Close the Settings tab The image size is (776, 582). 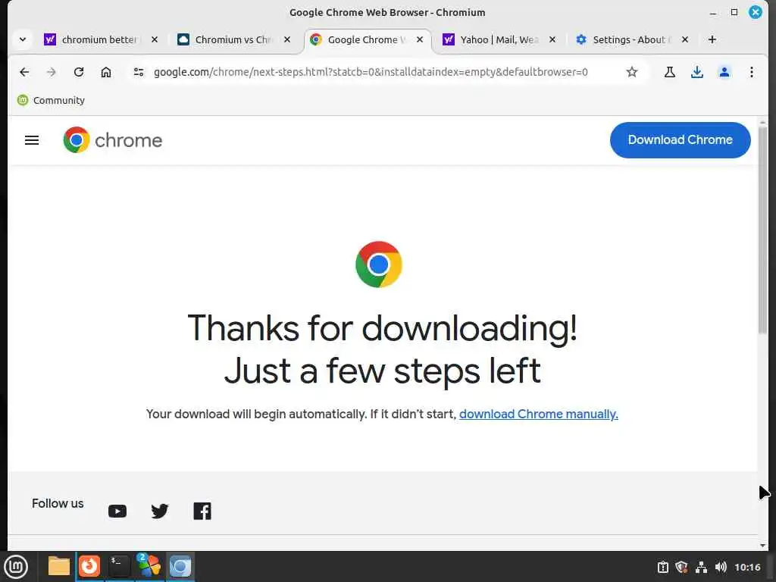pyautogui.click(x=685, y=39)
